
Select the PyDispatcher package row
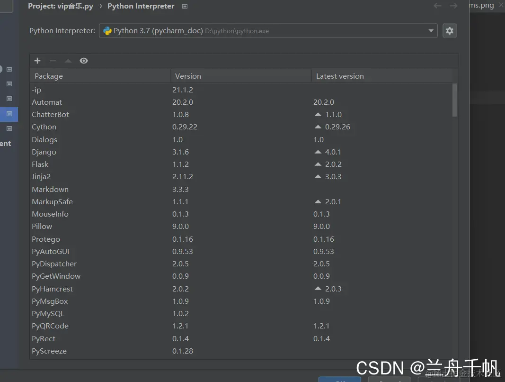coord(241,264)
